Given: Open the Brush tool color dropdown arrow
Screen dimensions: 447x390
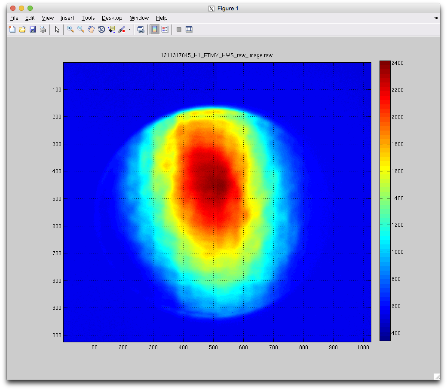Looking at the screenshot, I should pyautogui.click(x=129, y=30).
